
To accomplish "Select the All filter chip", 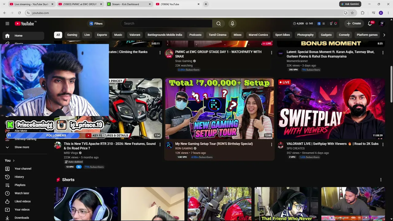I will (x=58, y=35).
